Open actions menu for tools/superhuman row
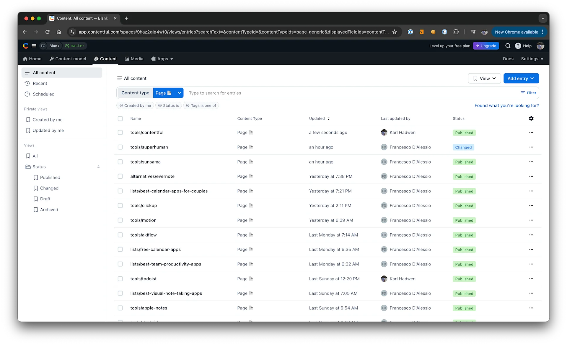The height and width of the screenshot is (345, 567). (531, 147)
